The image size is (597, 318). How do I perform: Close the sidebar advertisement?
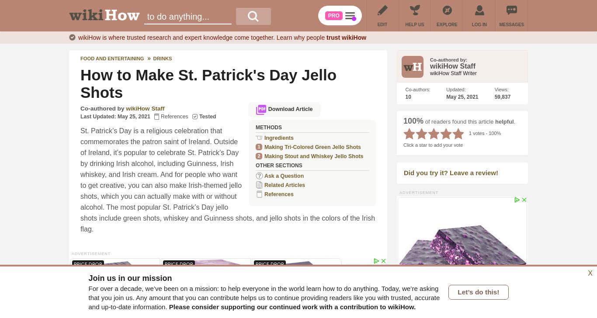coord(524,200)
